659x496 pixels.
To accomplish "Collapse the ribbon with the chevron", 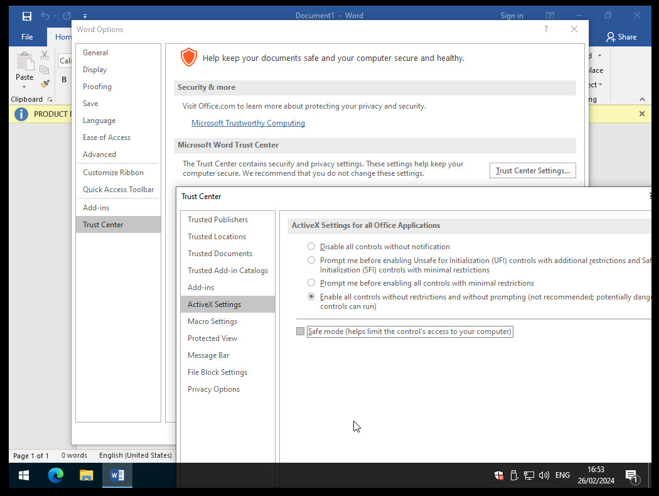I will [641, 99].
